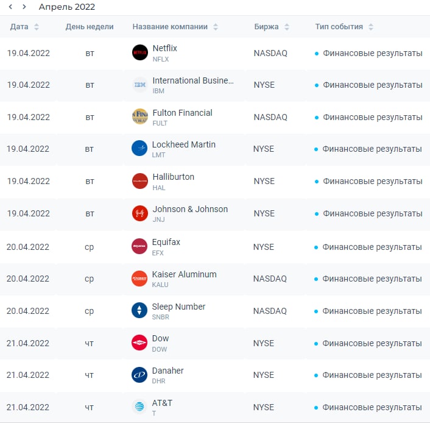Click the Дата column header
The width and height of the screenshot is (430, 423).
19,27
